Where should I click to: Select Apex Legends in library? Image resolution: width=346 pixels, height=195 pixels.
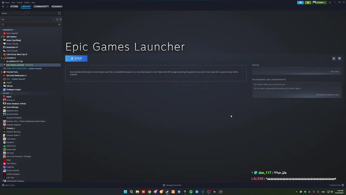[12, 33]
